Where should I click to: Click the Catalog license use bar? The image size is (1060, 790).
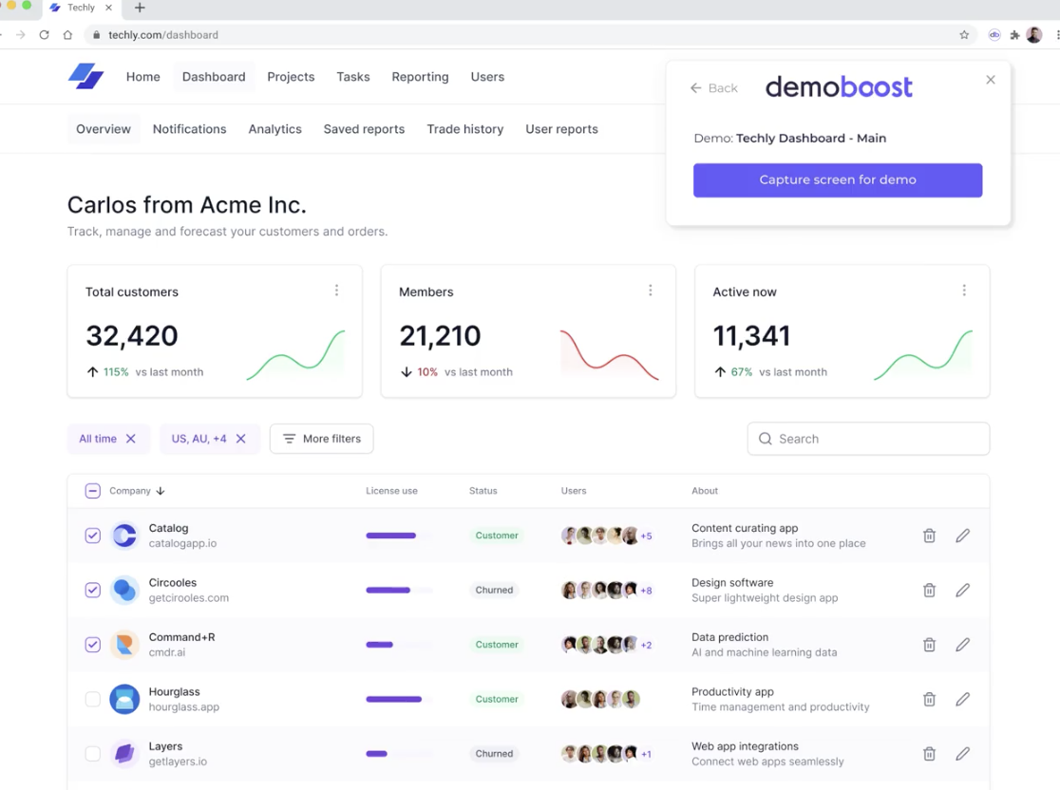pos(399,536)
